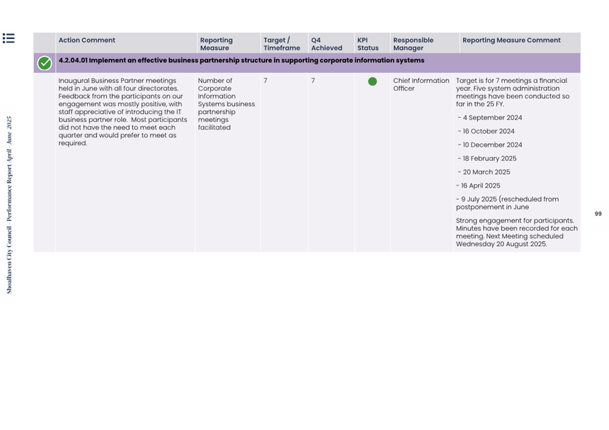Viewport: 609px width, 430px height.
Task: Click the KPI Status column header
Action: pyautogui.click(x=368, y=44)
